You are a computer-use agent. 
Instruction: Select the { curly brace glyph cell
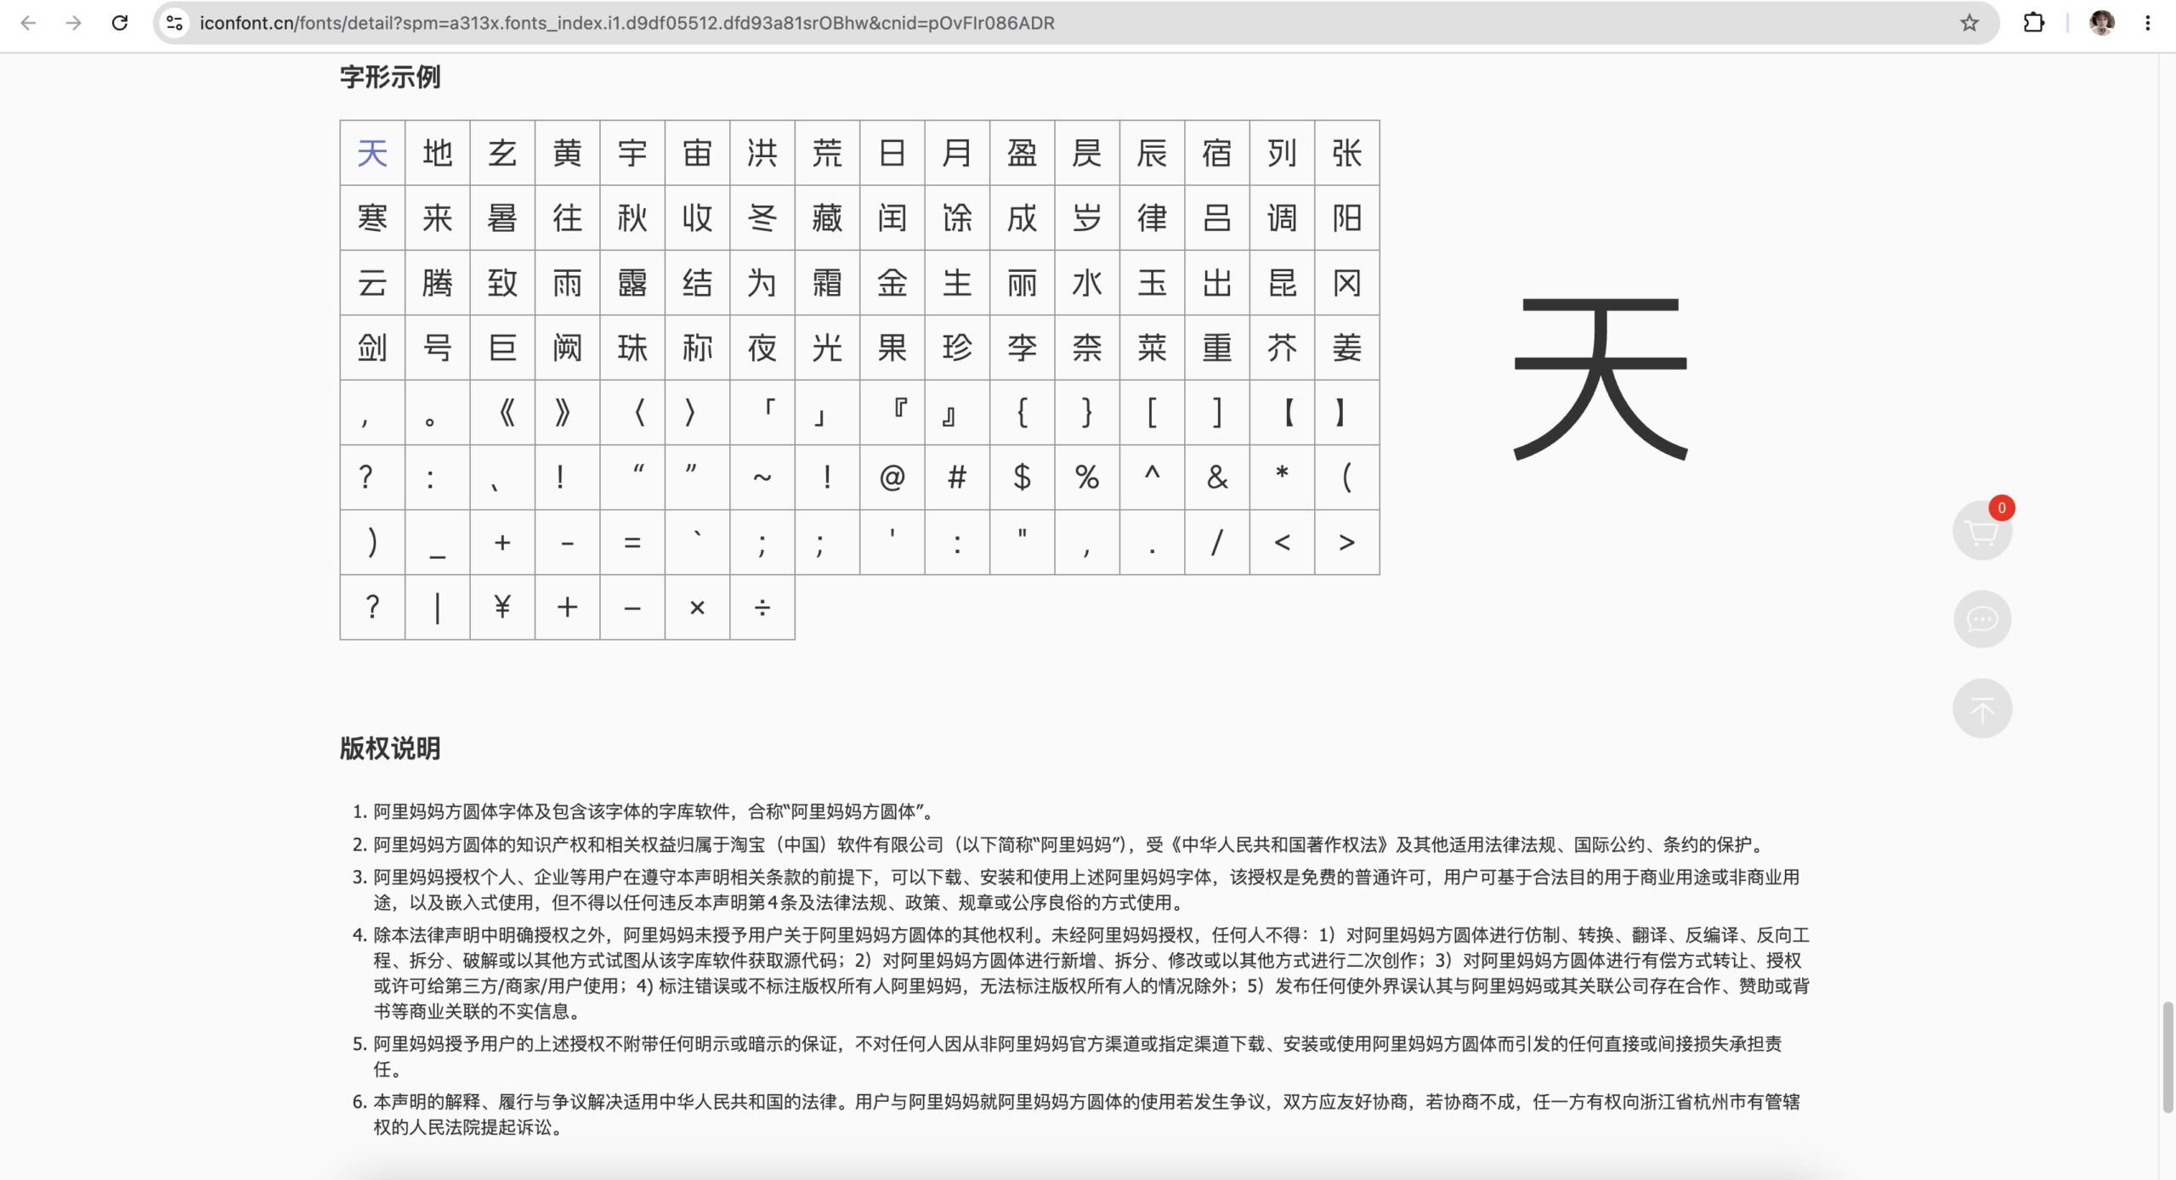[x=1022, y=413]
